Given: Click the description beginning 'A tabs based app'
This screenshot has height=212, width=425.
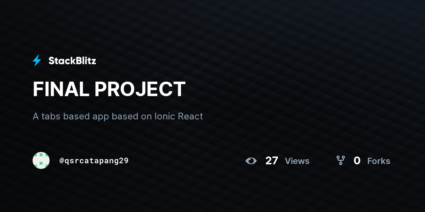Looking at the screenshot, I should pyautogui.click(x=118, y=116).
